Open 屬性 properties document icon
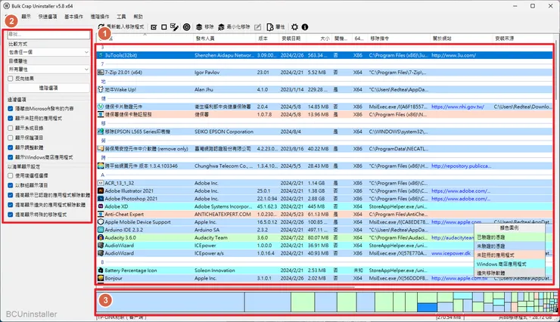 [270, 27]
